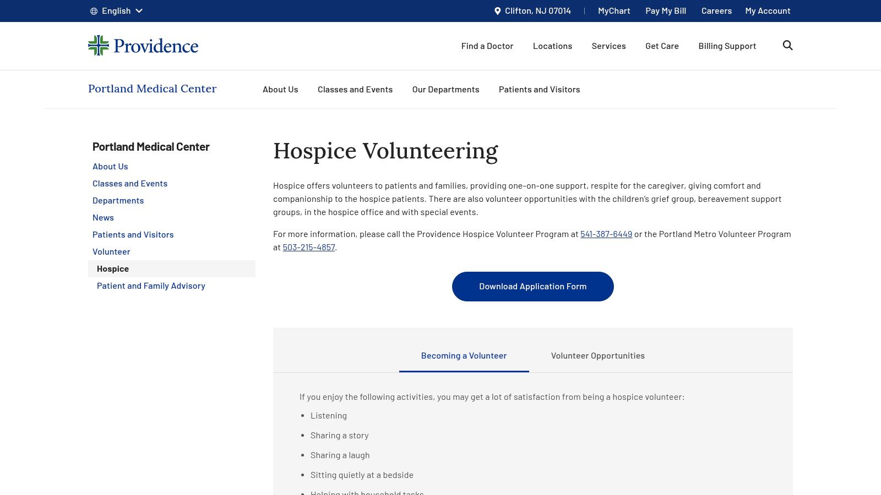
Task: Select Hospice in the sidebar
Action: (x=112, y=268)
